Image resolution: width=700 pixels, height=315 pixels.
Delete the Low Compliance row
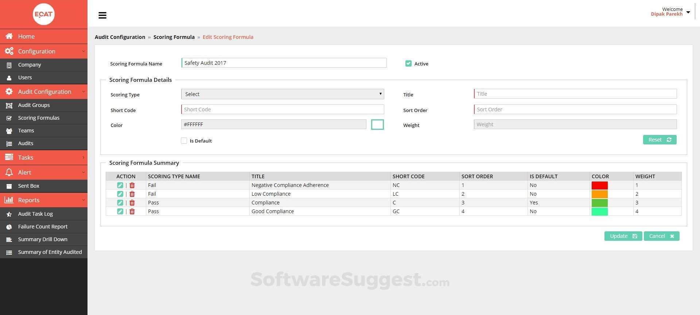tap(132, 194)
